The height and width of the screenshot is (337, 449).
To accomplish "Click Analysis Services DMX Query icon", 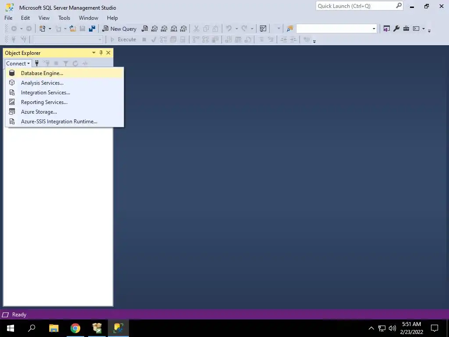I will tap(164, 29).
